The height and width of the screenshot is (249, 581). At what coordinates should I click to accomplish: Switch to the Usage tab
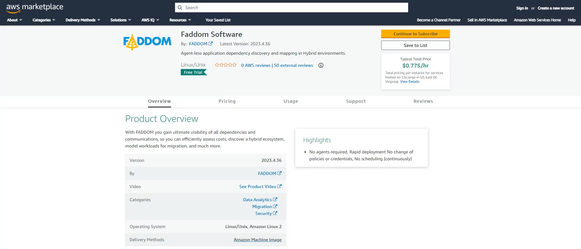tap(291, 101)
